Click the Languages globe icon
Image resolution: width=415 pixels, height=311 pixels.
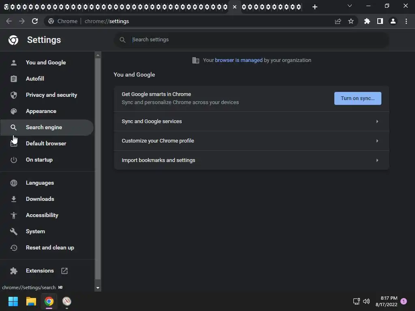[14, 183]
